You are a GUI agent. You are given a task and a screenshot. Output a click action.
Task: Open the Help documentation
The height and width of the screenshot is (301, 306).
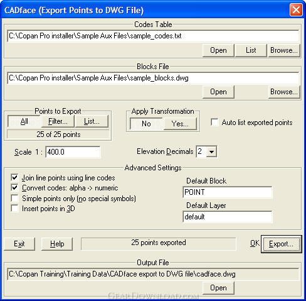click(57, 244)
